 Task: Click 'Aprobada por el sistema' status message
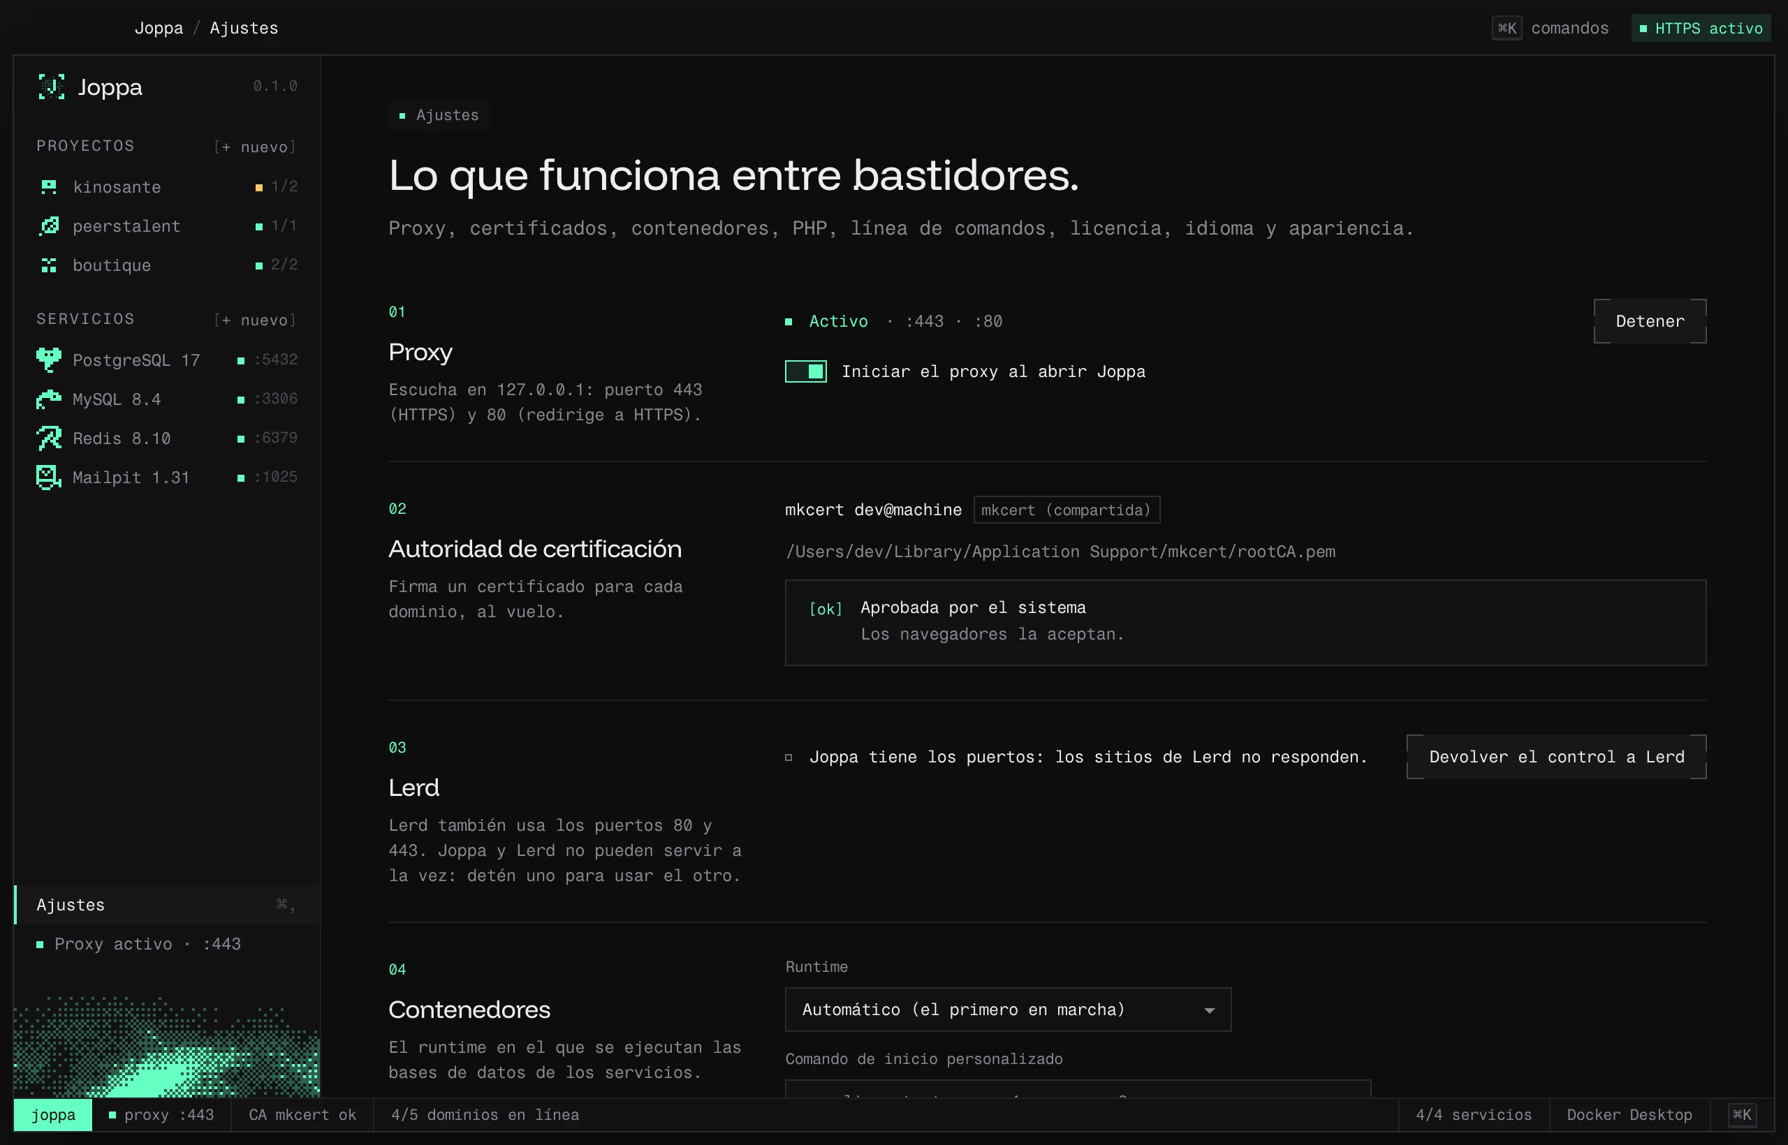[x=973, y=607]
